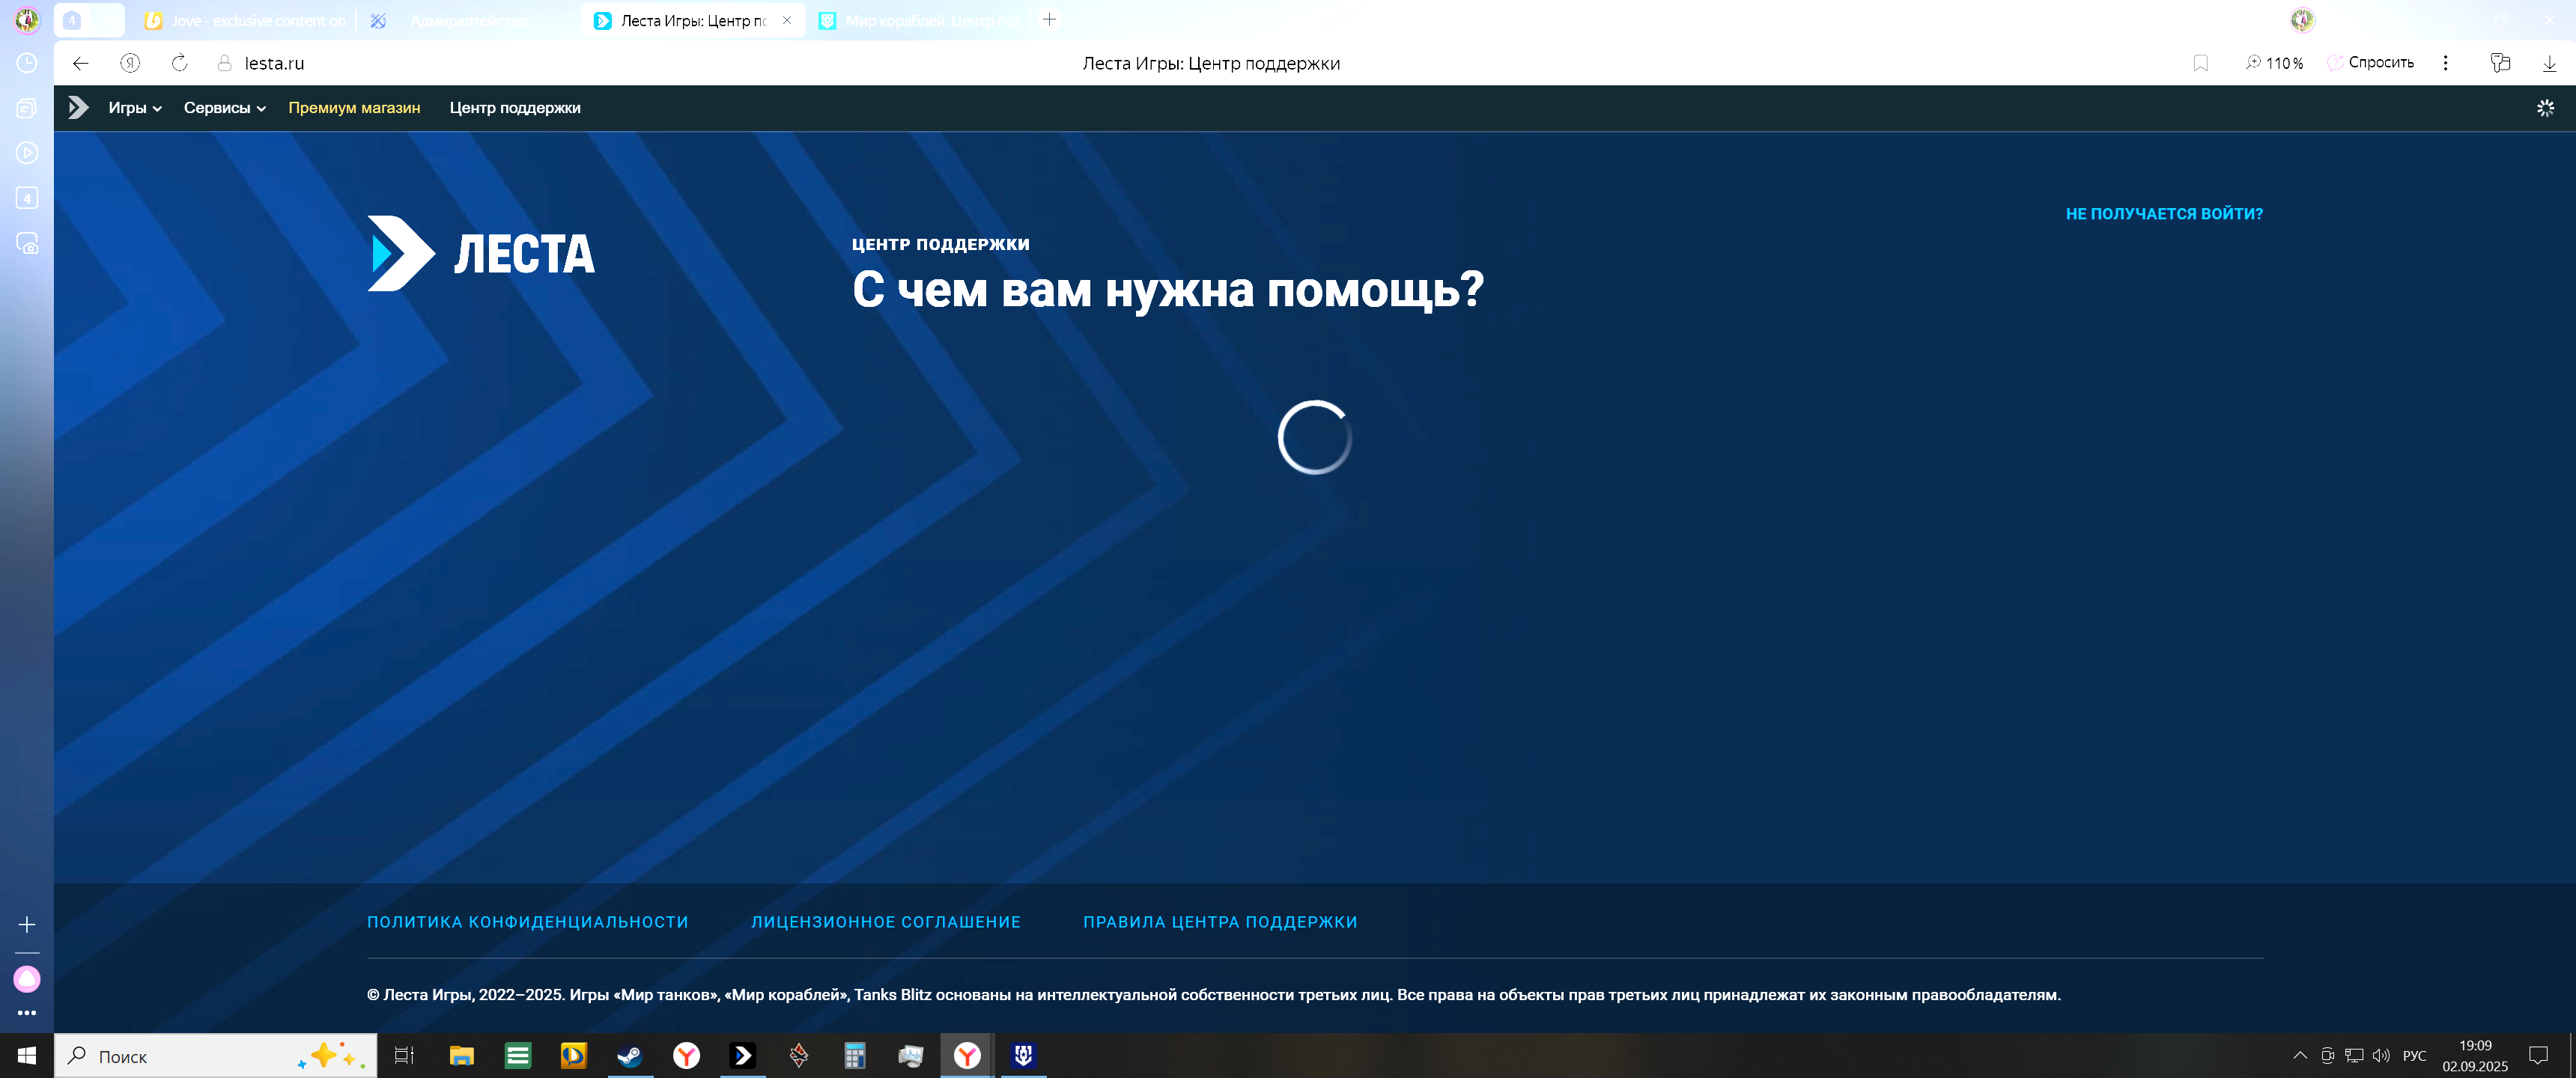This screenshot has height=1078, width=2576.
Task: Expand the Игры dropdown menu
Action: coord(135,108)
